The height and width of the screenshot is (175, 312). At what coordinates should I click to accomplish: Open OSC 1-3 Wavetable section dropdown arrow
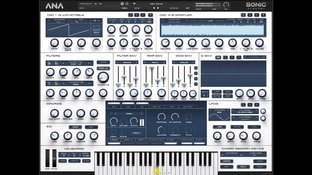[x=151, y=15]
